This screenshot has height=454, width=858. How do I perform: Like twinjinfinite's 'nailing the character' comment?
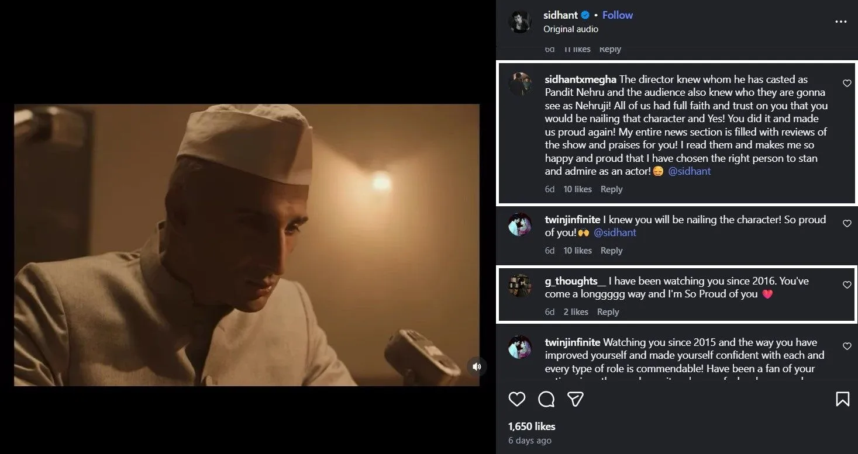coord(846,224)
